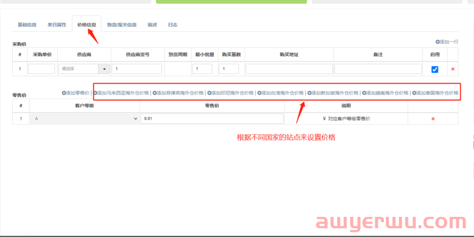
Task: Expand the 客户等级 select box
Action: (x=84, y=119)
